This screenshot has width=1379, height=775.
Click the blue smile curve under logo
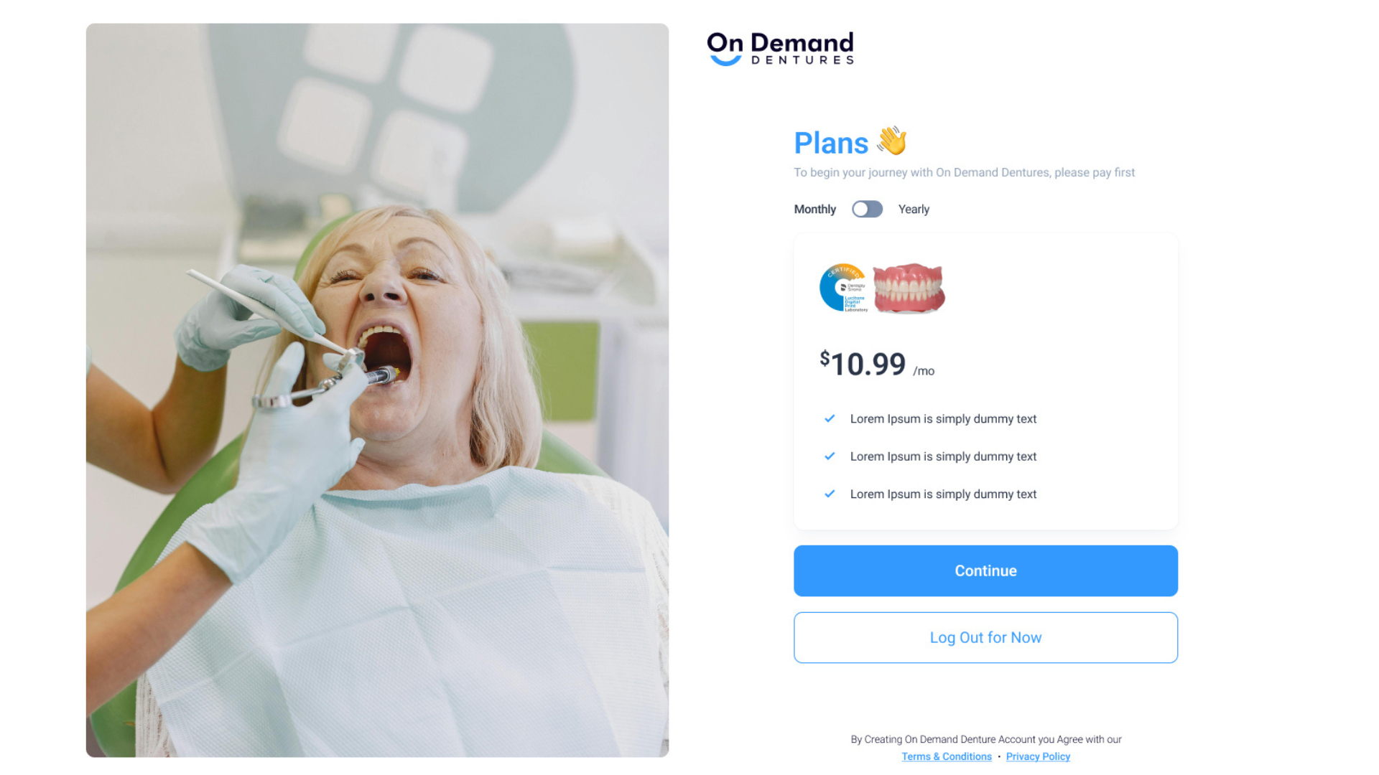click(x=725, y=61)
